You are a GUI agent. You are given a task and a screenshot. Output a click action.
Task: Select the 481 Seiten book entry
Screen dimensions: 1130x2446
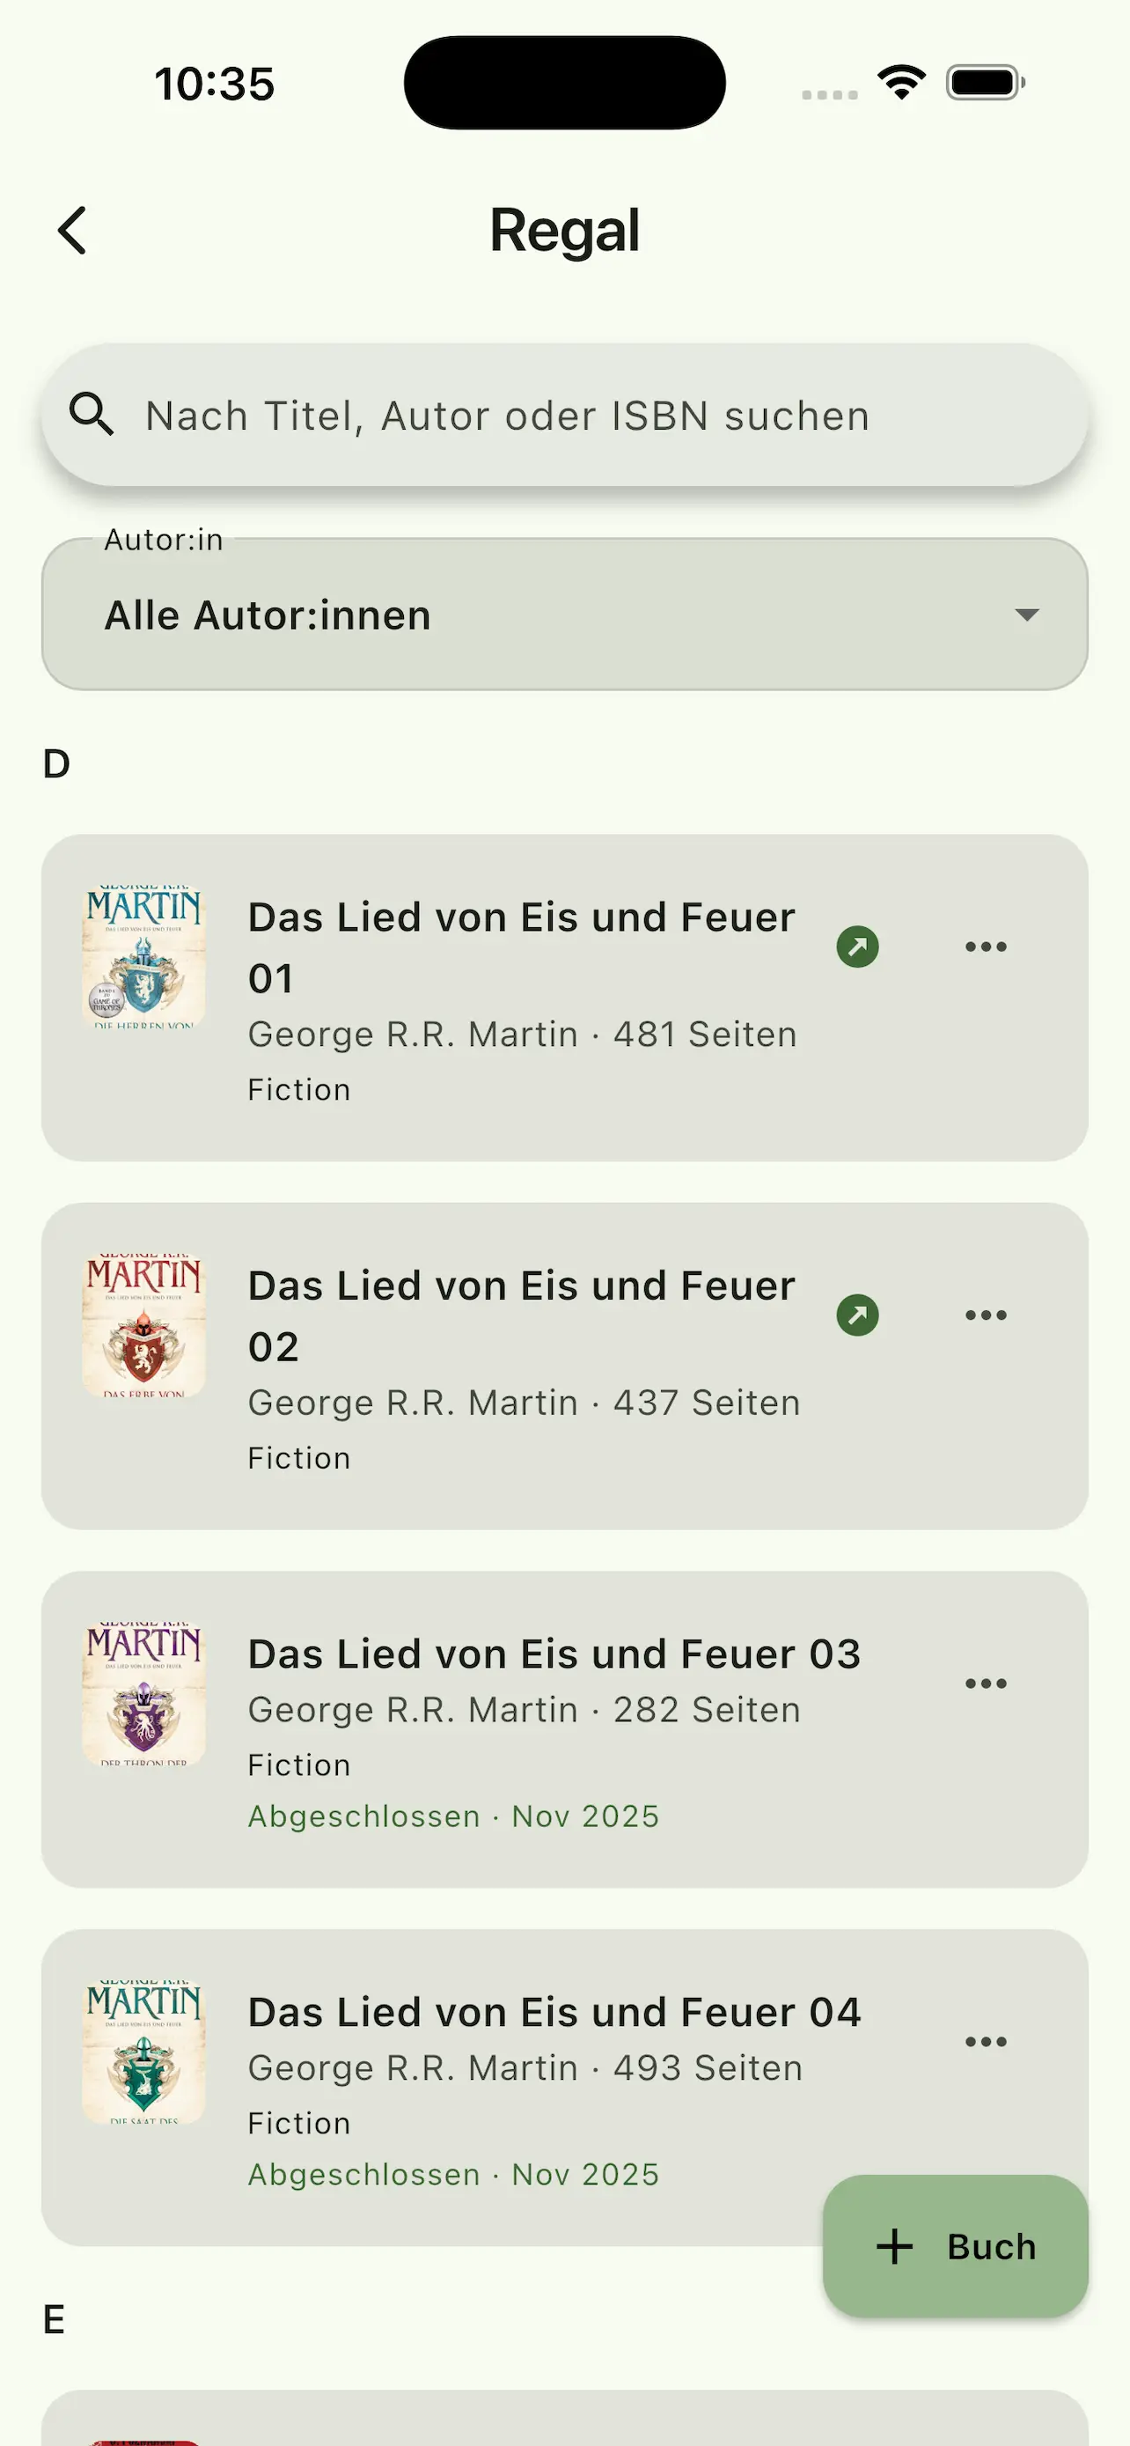523,1034
